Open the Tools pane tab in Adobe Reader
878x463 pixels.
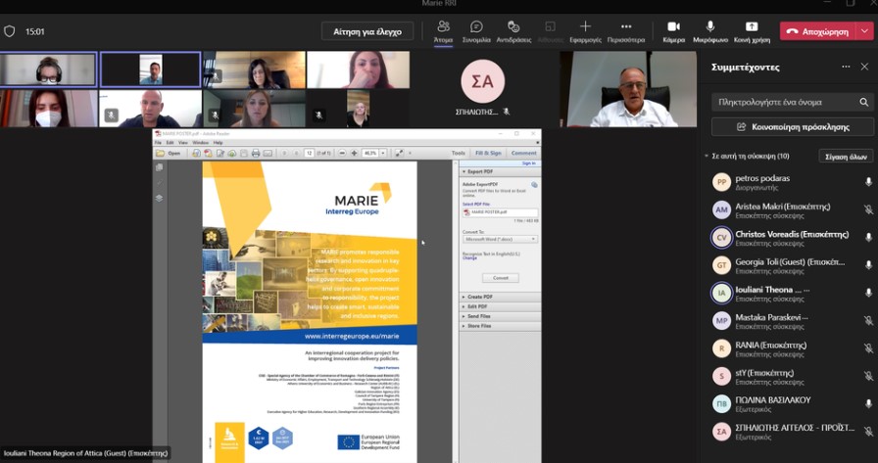[x=458, y=154]
